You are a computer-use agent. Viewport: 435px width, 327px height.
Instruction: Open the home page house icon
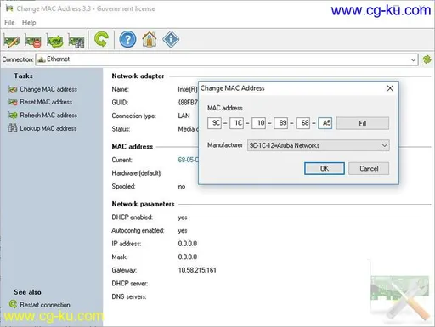click(x=150, y=39)
